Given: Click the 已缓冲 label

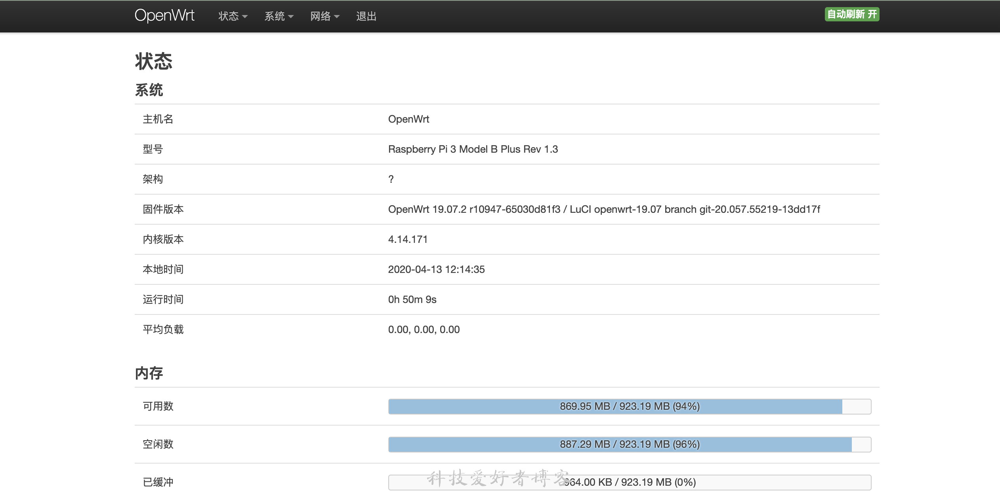Looking at the screenshot, I should point(158,482).
